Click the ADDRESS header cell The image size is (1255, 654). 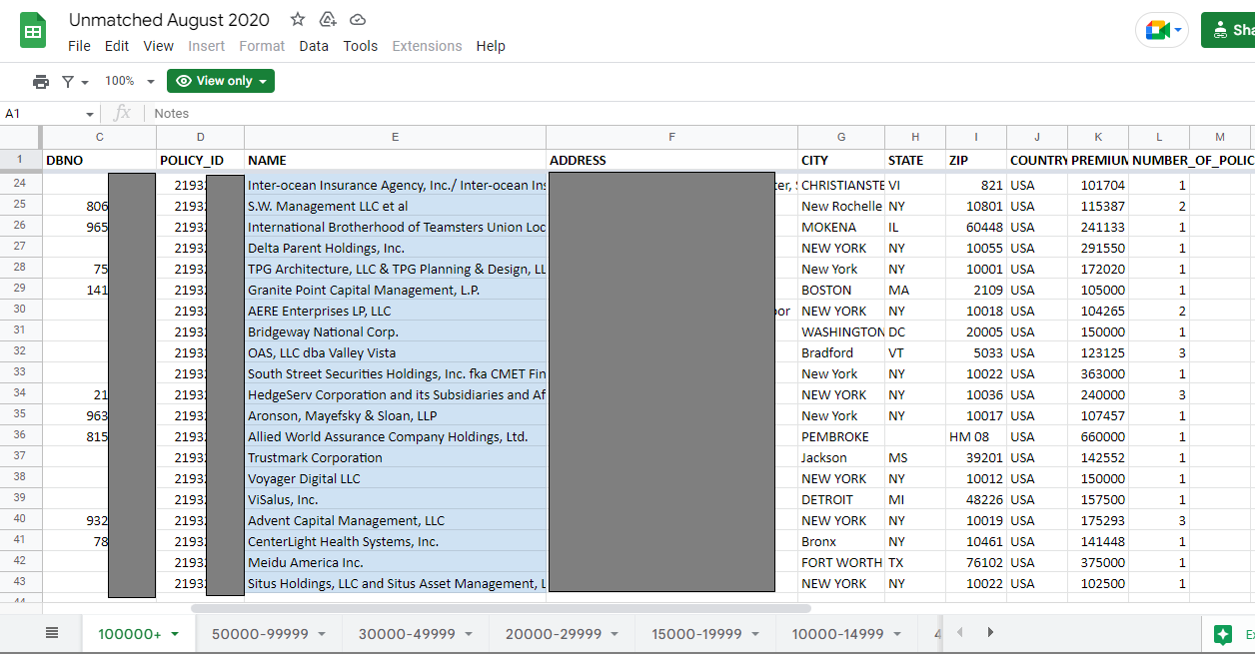click(x=671, y=160)
